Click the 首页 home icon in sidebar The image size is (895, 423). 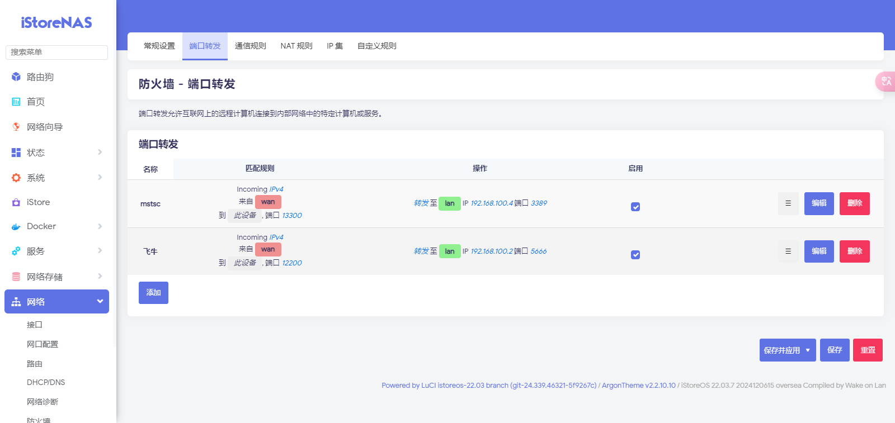16,102
